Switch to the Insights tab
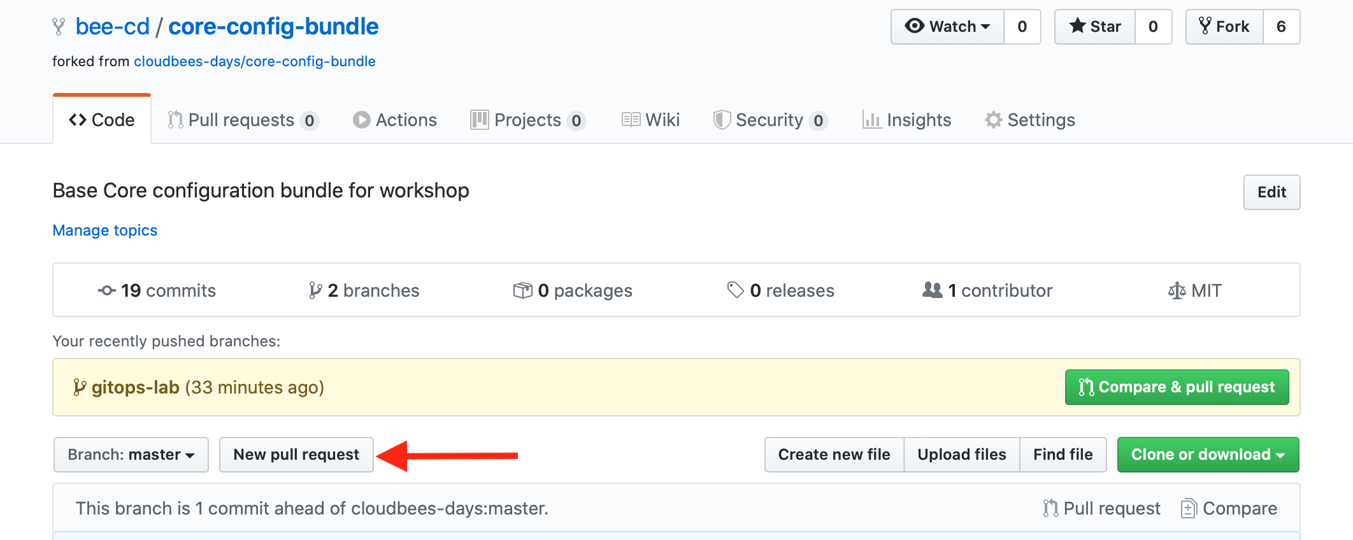Image resolution: width=1353 pixels, height=540 pixels. [x=906, y=120]
